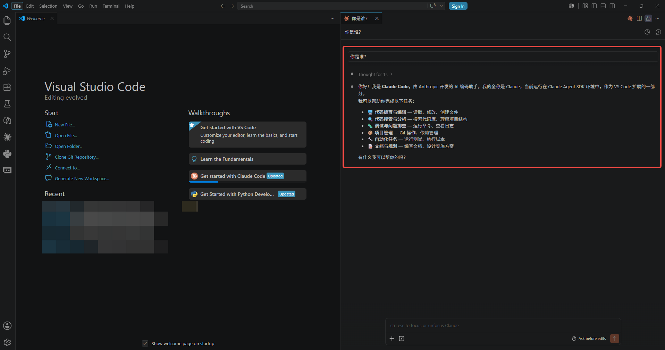Open the Explorer view in activity bar
This screenshot has height=350, width=665.
[x=7, y=20]
